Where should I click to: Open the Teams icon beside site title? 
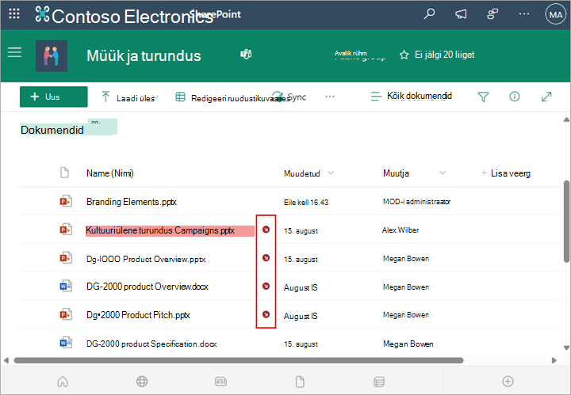(246, 55)
